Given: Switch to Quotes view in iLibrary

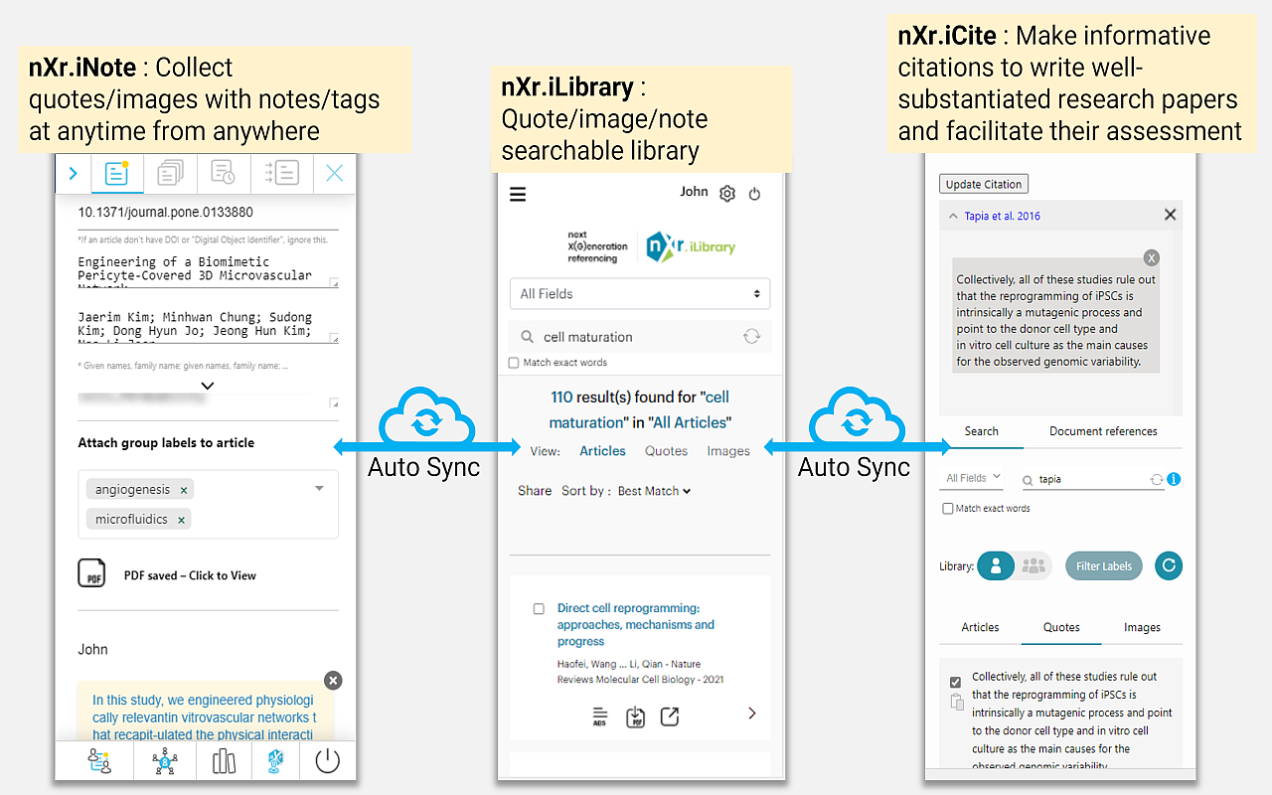Looking at the screenshot, I should (666, 451).
